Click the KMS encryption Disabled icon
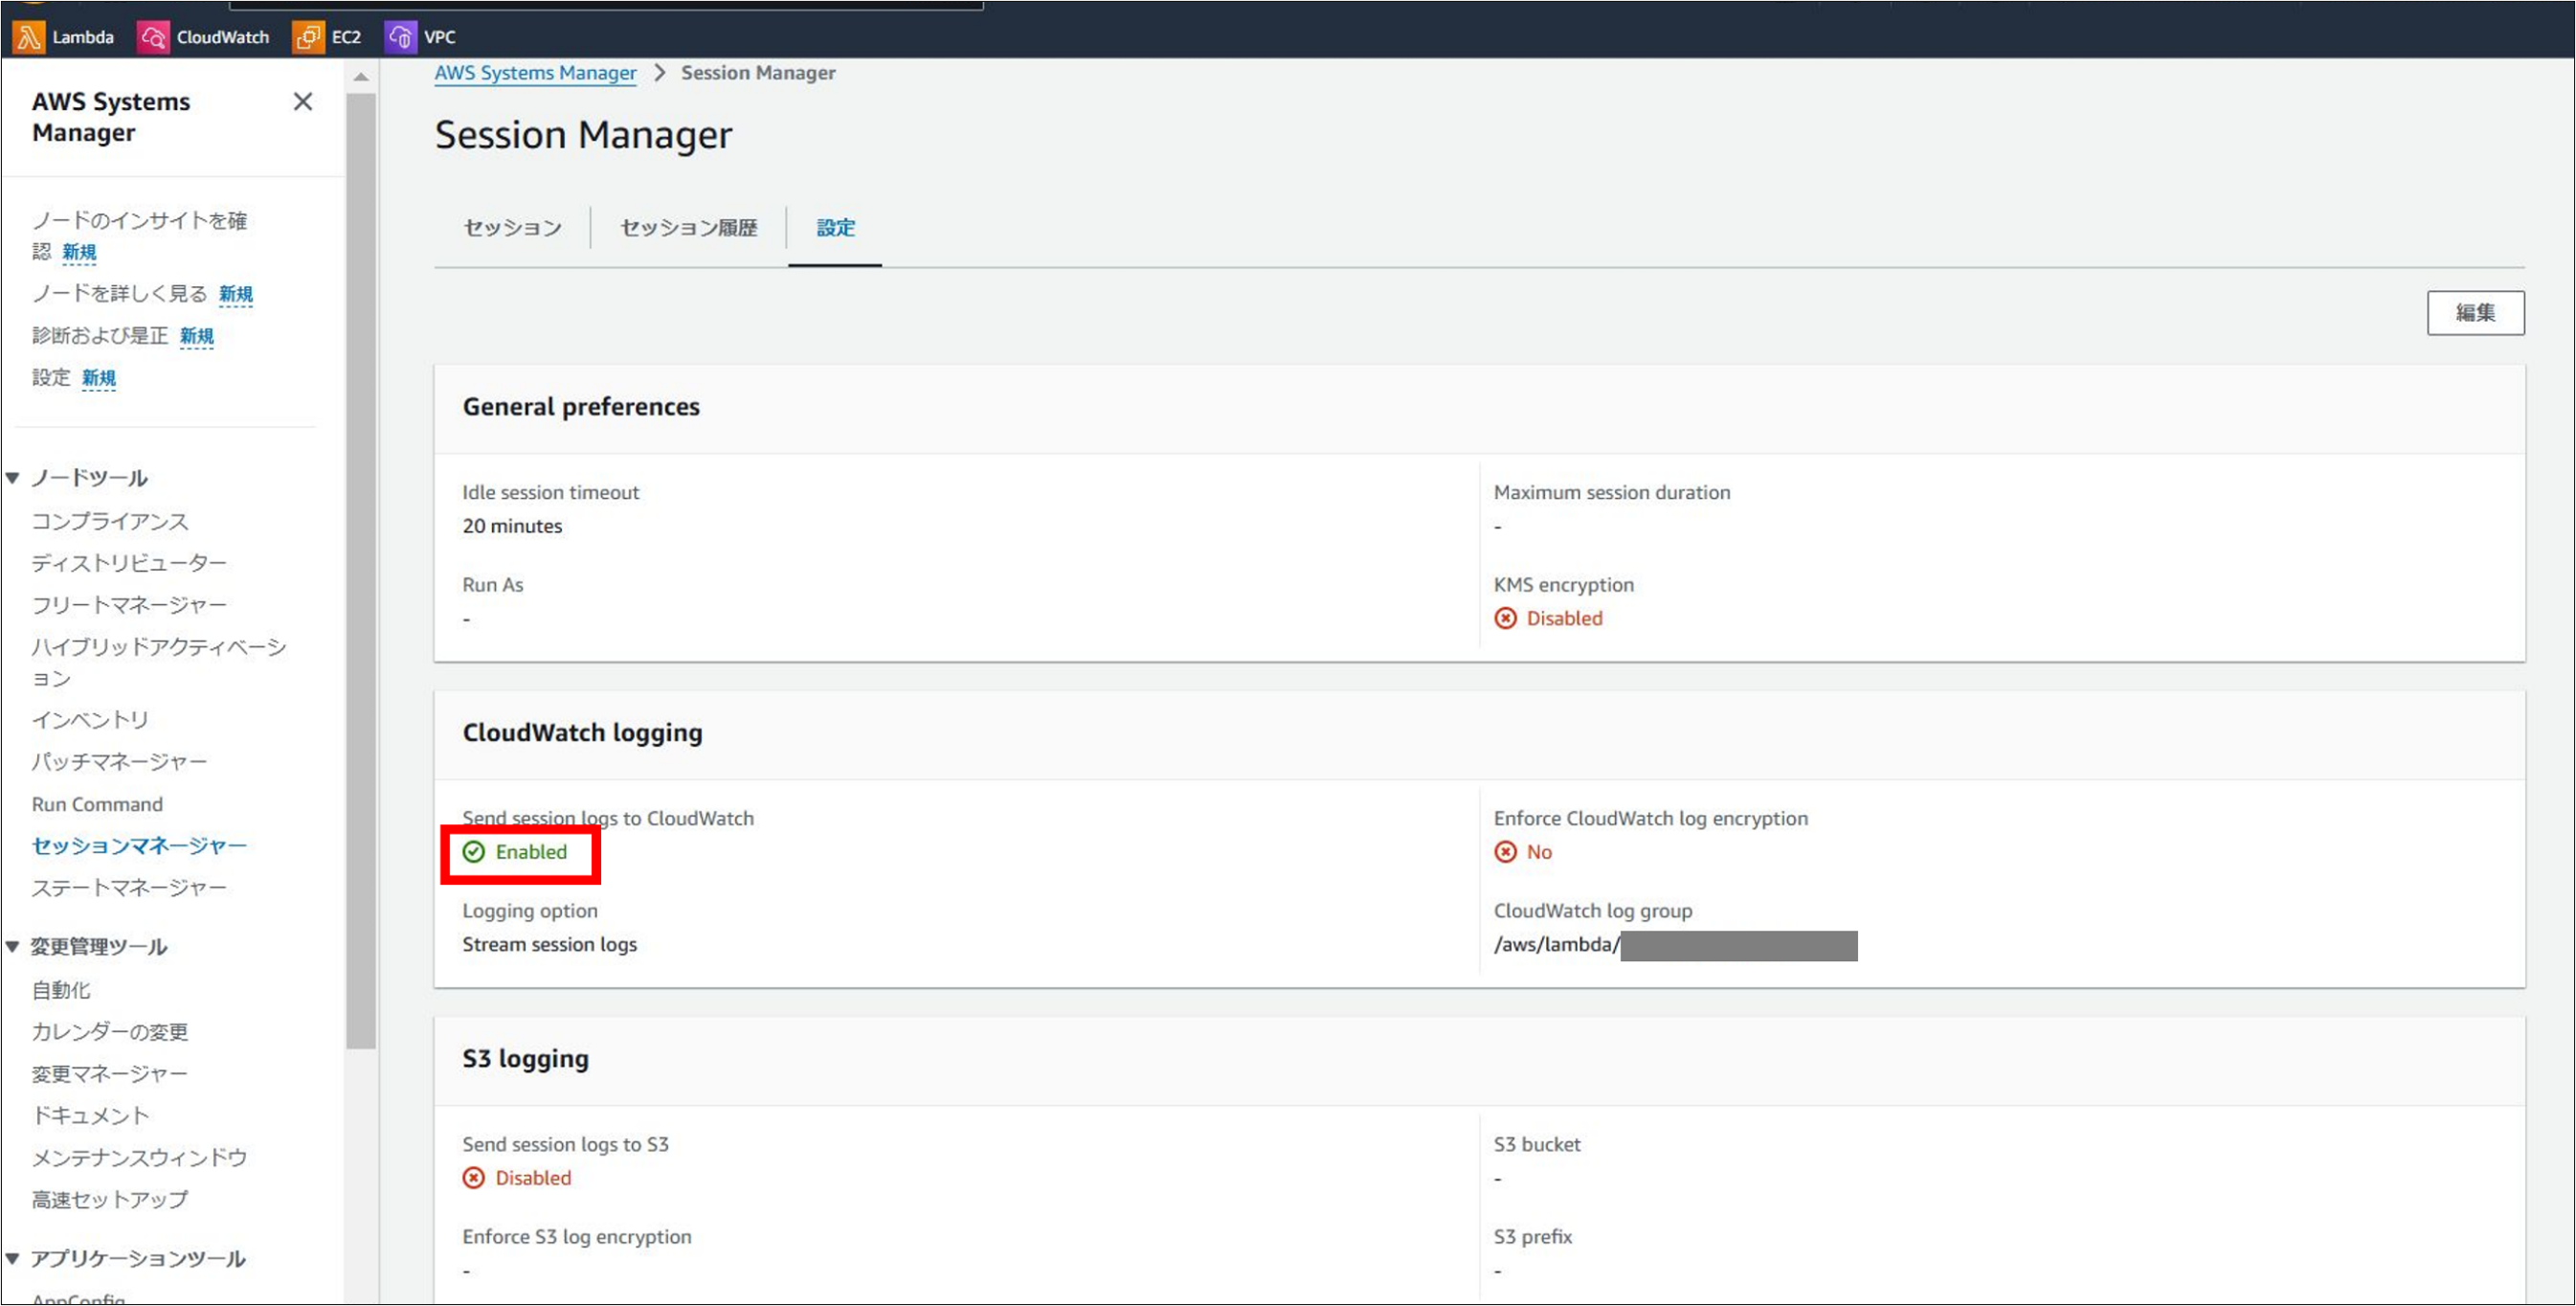2576x1306 pixels. 1505,619
